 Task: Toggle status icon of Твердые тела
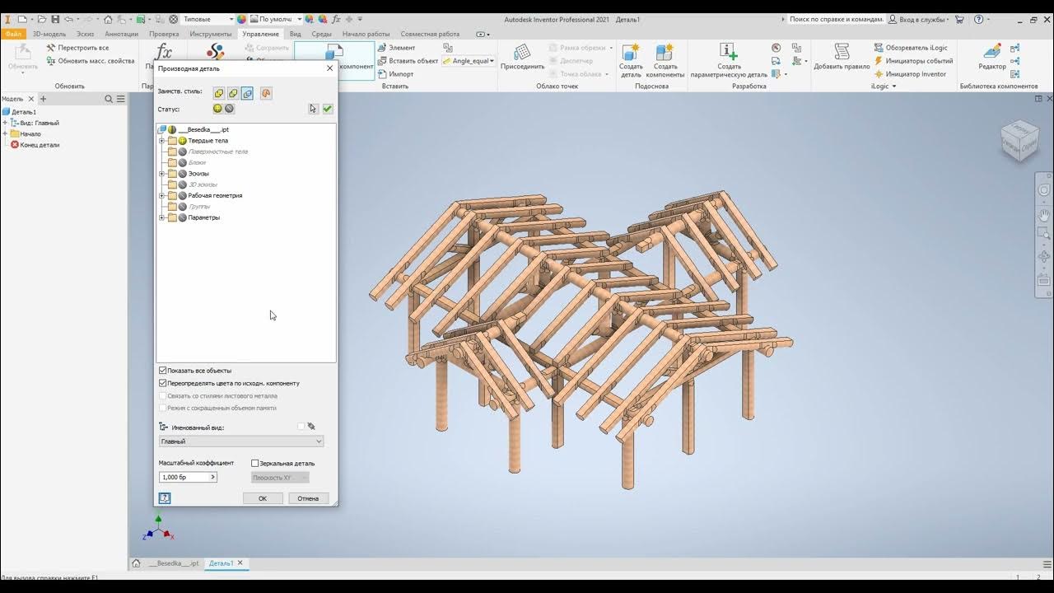coord(183,141)
